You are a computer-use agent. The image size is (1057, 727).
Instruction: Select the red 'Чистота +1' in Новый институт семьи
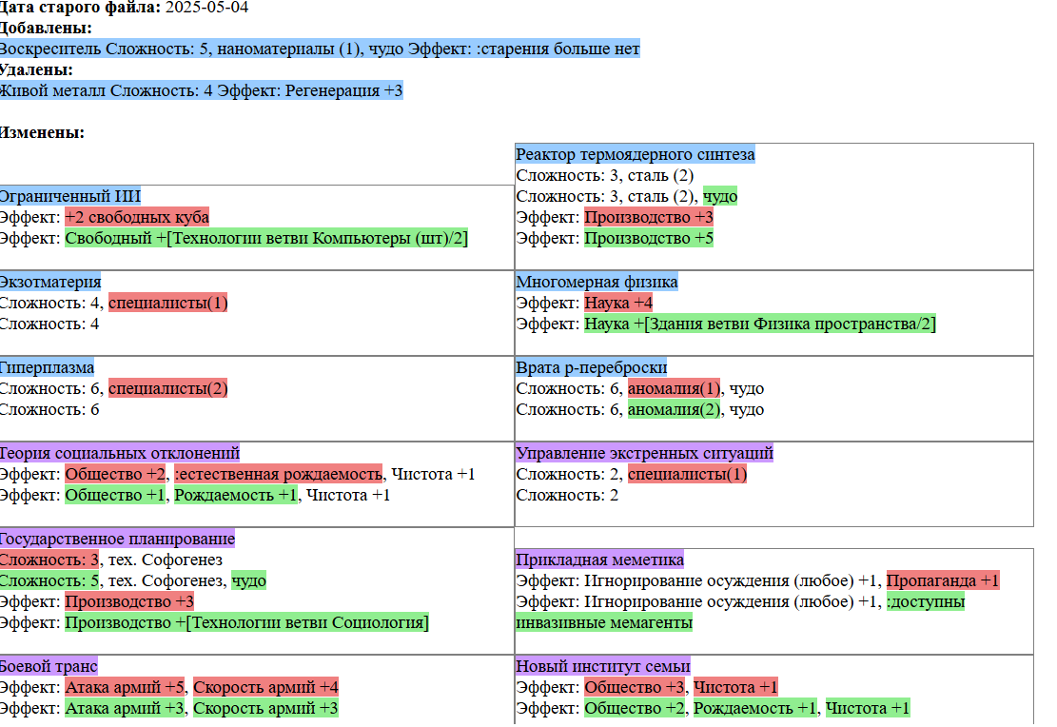pos(735,687)
